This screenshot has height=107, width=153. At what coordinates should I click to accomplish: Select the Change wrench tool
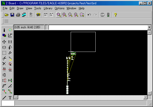[x=10, y=53]
